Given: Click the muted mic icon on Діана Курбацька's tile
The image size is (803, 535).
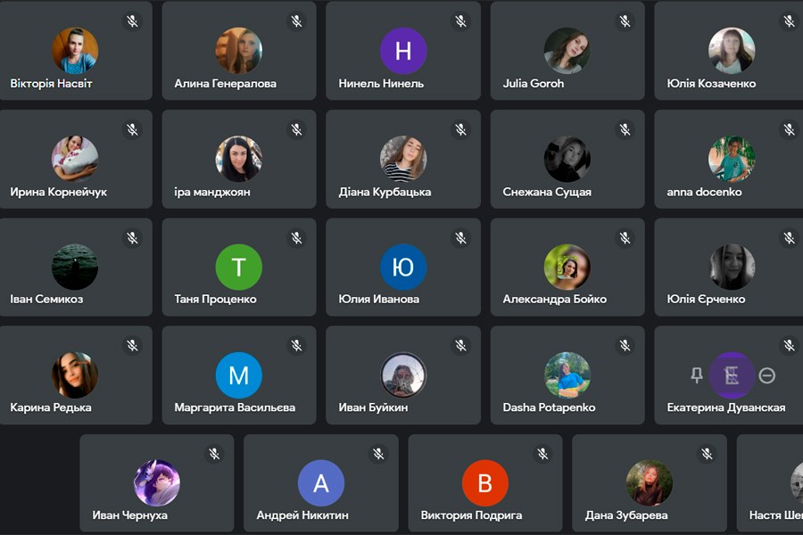Looking at the screenshot, I should point(461,129).
